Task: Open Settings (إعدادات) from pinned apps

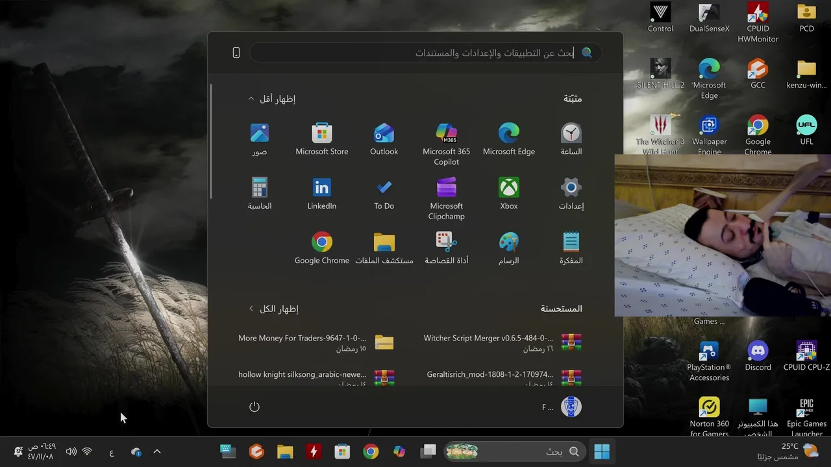Action: [571, 194]
